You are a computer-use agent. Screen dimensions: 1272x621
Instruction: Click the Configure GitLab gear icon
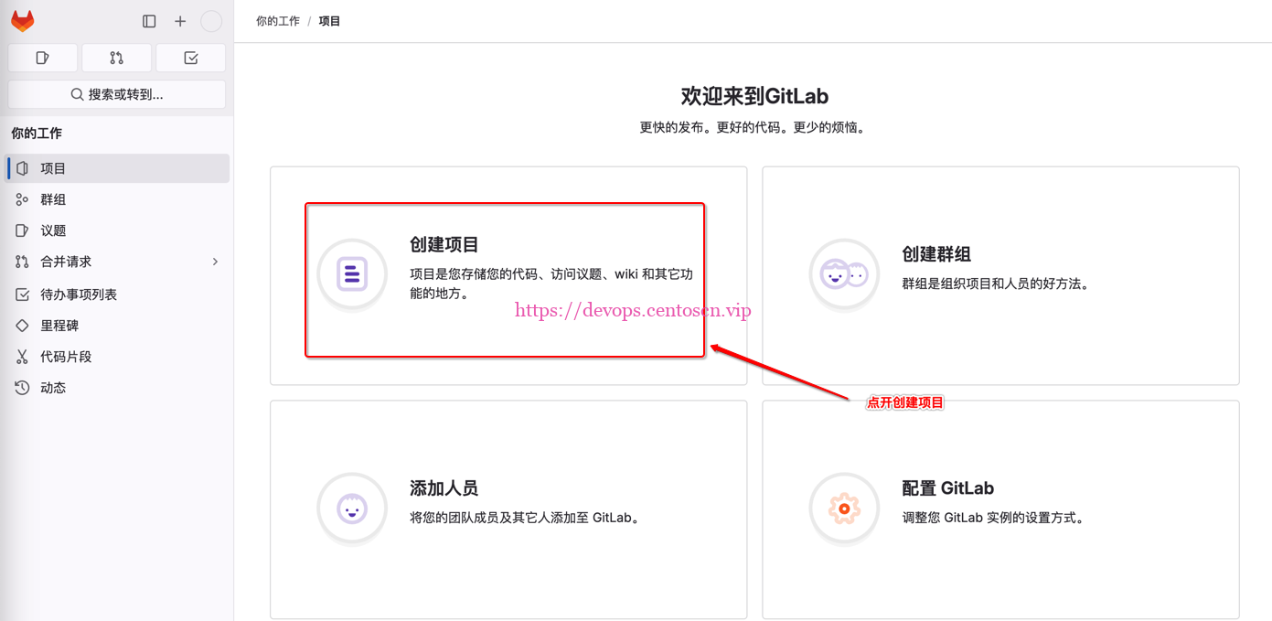pyautogui.click(x=843, y=508)
